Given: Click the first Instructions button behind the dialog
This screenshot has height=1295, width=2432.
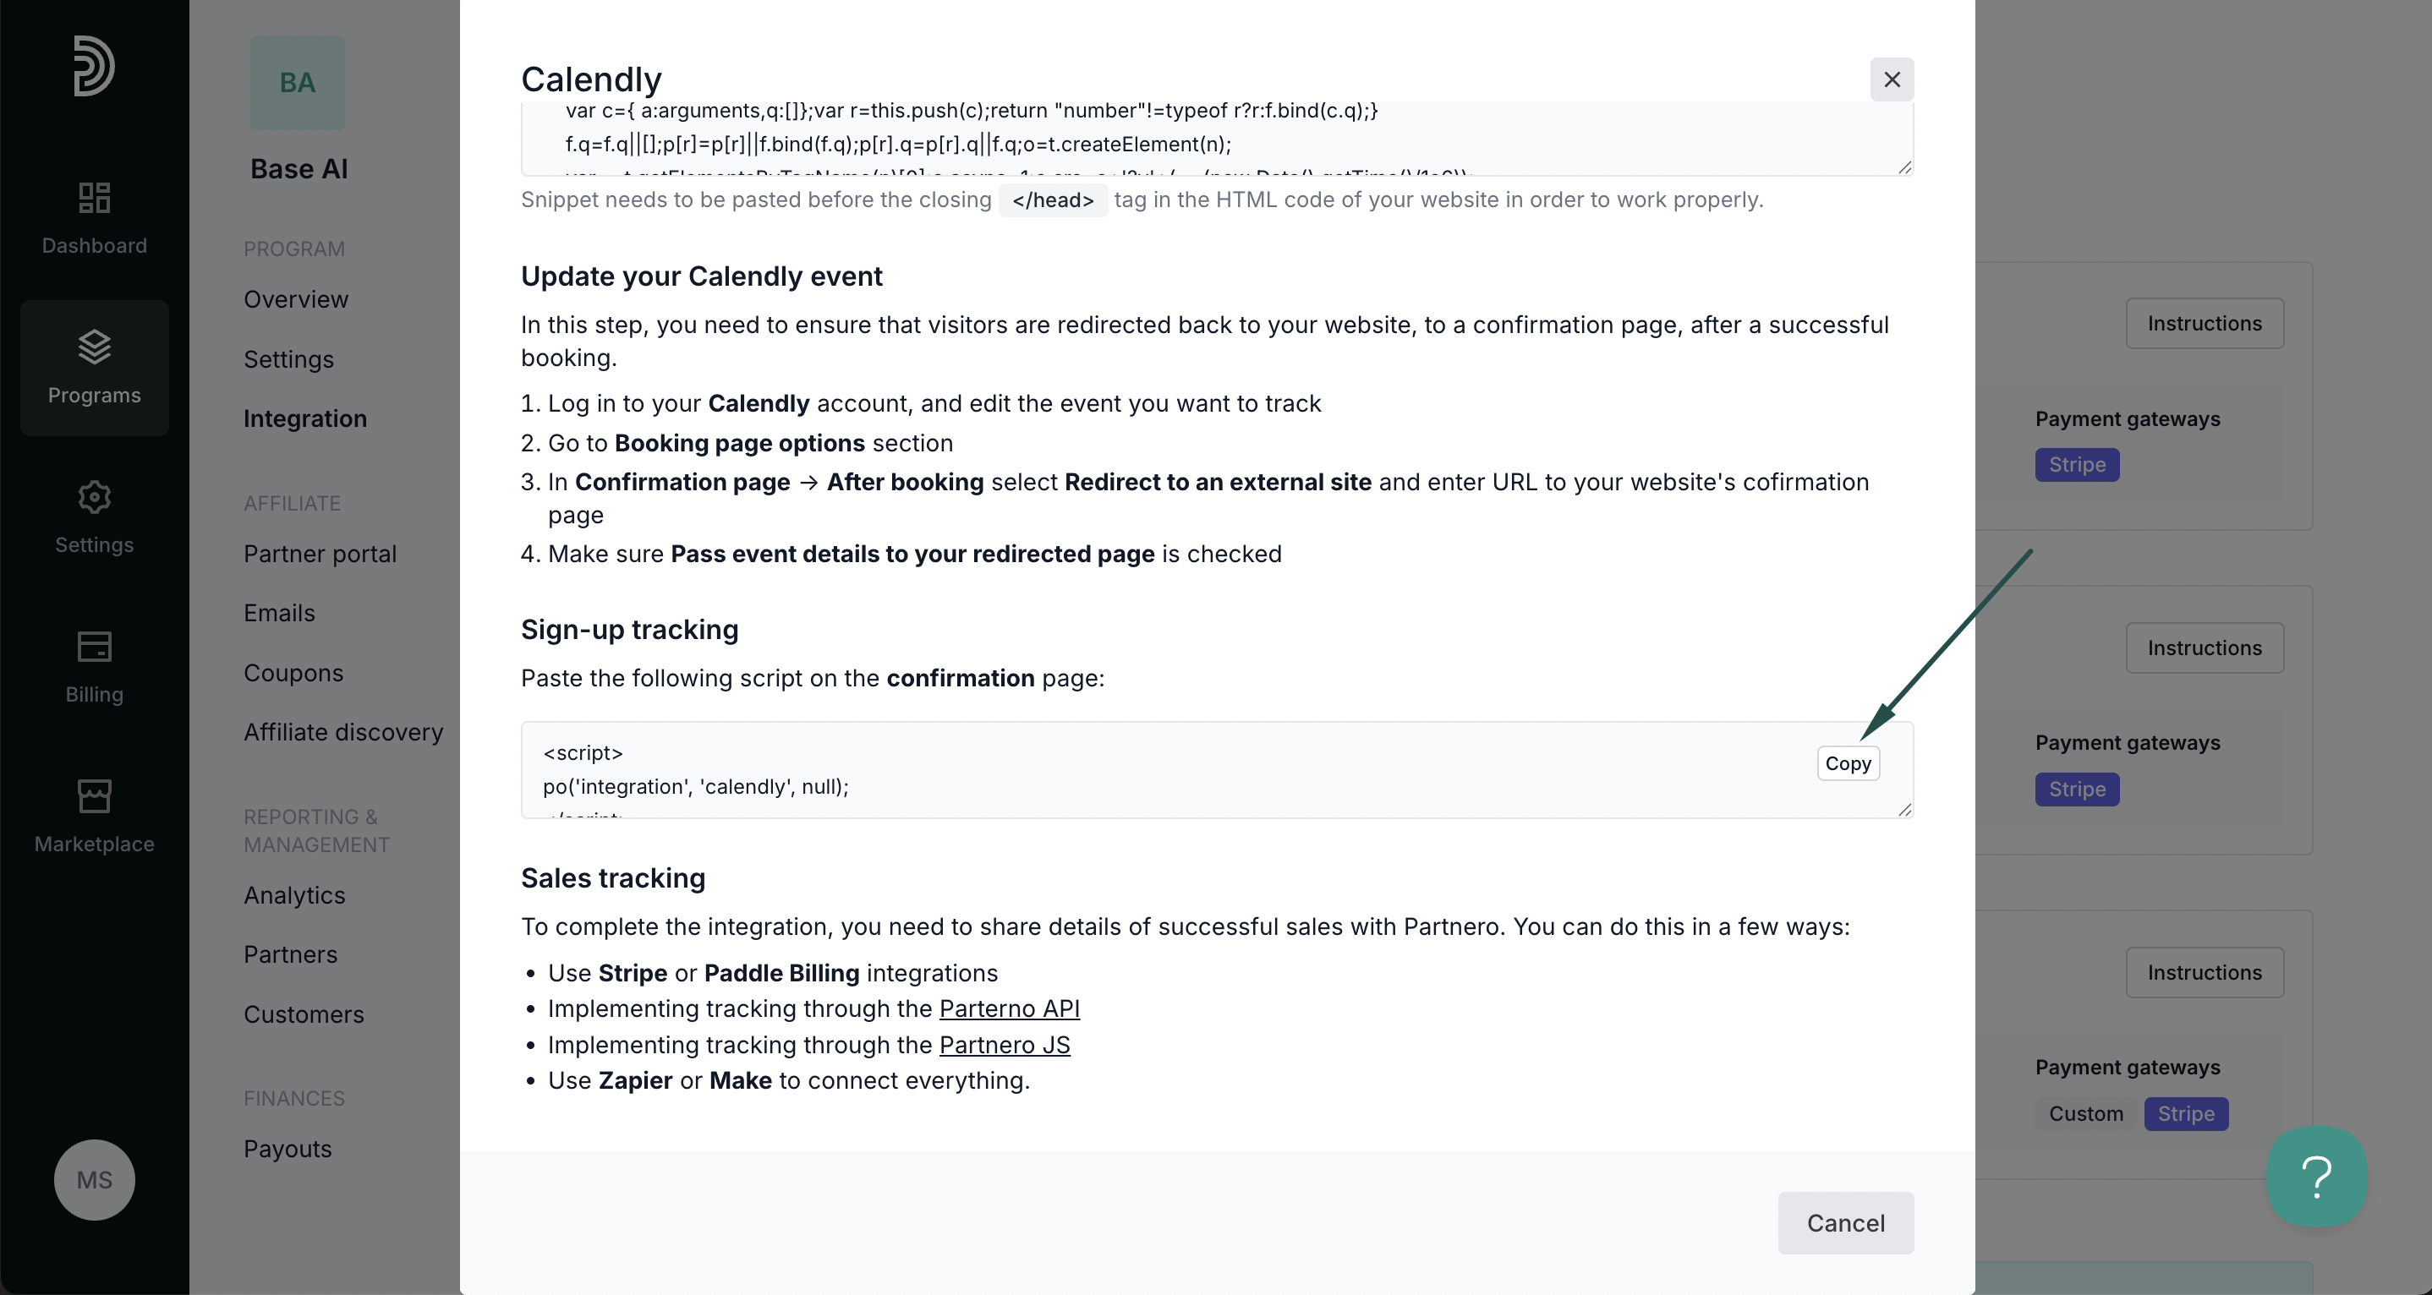Looking at the screenshot, I should click(2205, 324).
